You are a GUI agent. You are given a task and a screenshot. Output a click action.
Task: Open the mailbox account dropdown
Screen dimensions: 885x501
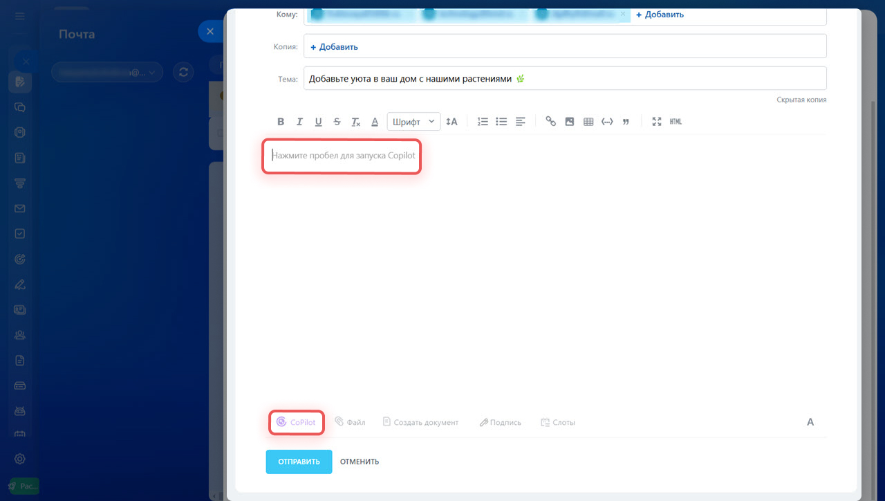pyautogui.click(x=107, y=71)
